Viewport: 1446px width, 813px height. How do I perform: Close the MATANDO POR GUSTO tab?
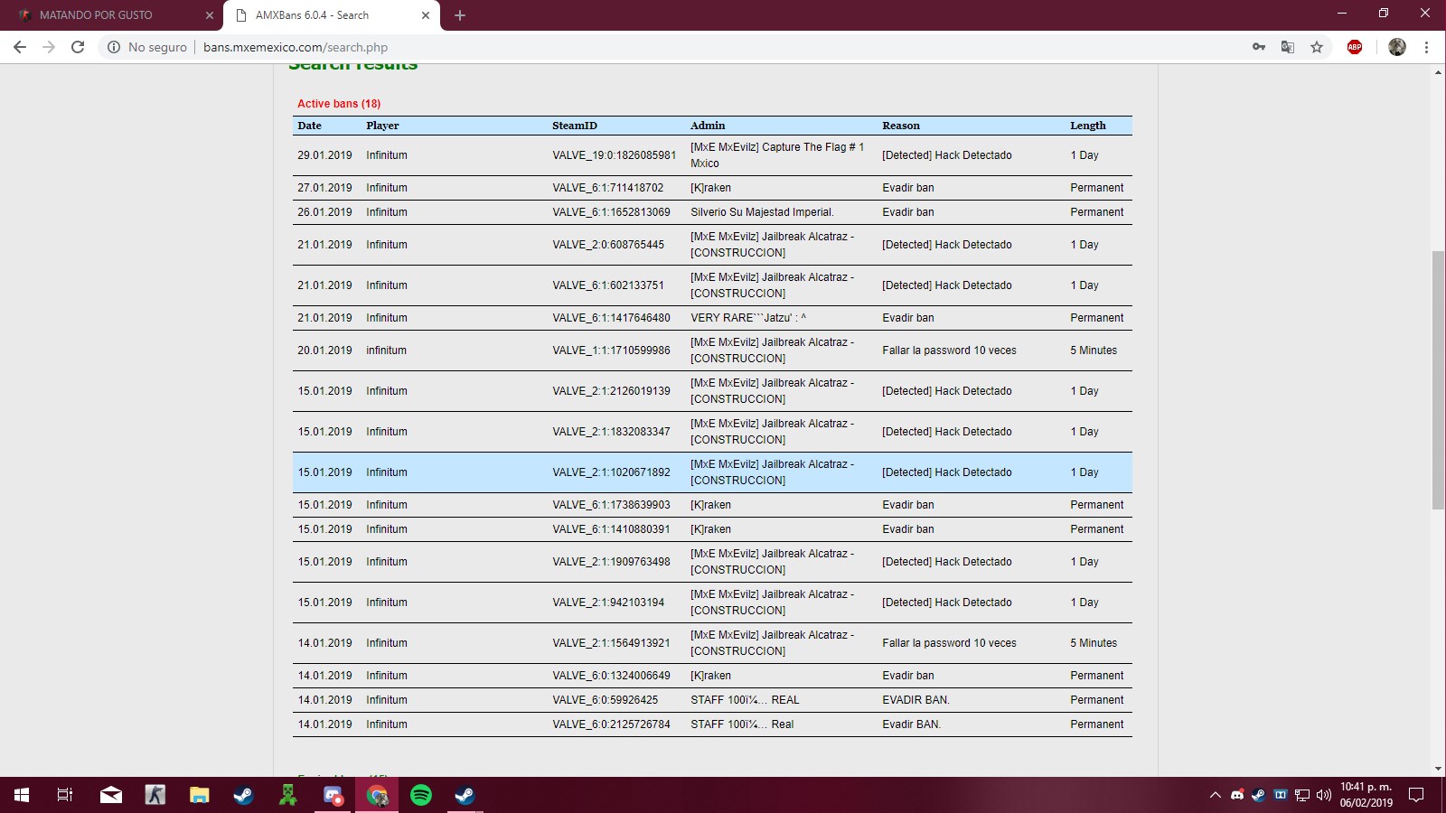click(x=209, y=15)
